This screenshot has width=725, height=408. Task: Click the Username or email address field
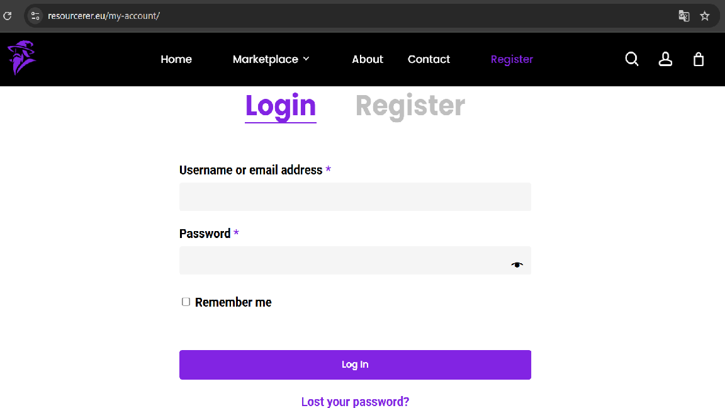point(355,196)
